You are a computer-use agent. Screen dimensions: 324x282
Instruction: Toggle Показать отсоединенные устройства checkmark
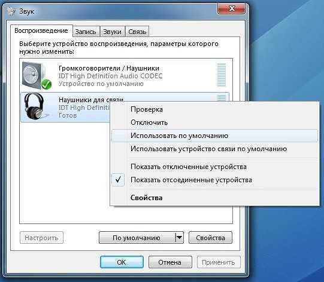tap(118, 180)
